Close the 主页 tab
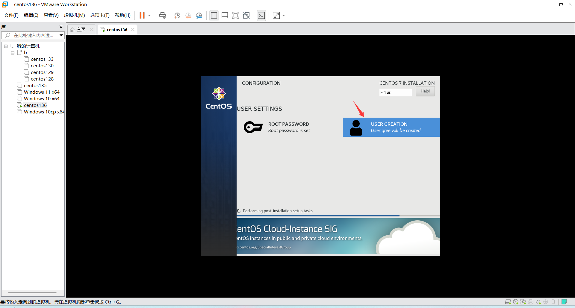The width and height of the screenshot is (575, 308). coord(92,29)
